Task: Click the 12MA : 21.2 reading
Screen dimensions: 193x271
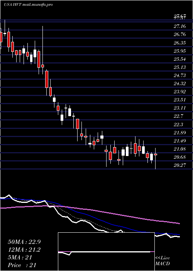Action: (x=24, y=250)
